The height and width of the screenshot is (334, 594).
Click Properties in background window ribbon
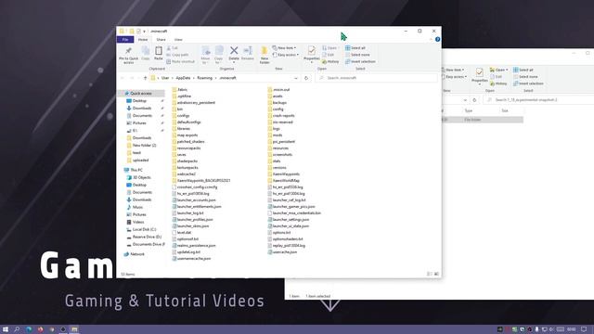(x=479, y=76)
